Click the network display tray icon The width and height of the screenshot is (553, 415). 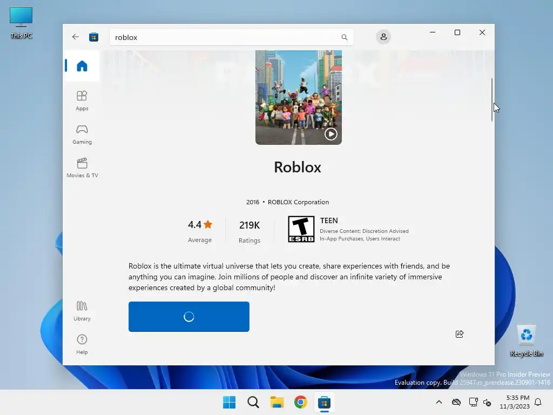473,402
